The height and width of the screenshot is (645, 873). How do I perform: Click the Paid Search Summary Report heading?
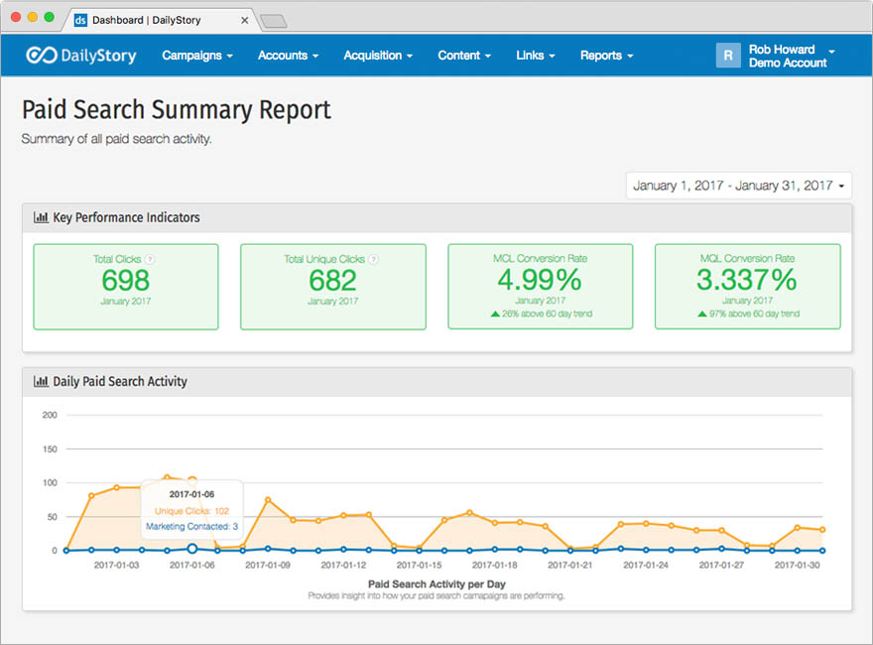click(x=177, y=109)
